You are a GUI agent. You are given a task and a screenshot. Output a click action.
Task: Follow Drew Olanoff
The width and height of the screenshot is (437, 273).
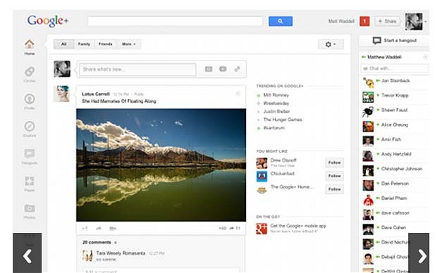(334, 163)
